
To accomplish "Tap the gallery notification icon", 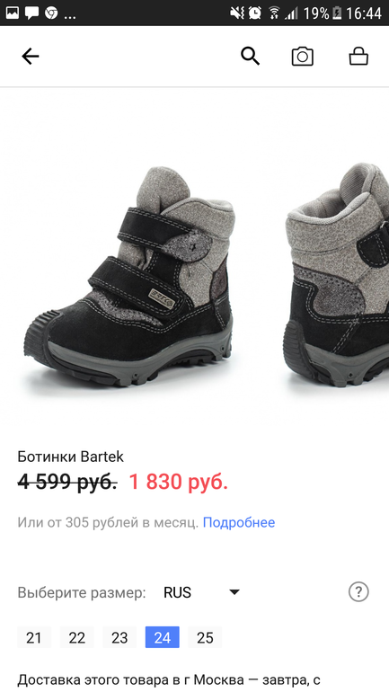I will click(12, 13).
